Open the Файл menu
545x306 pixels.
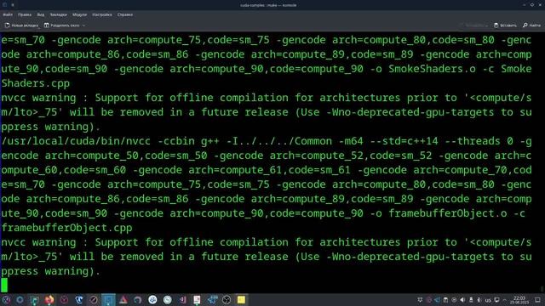8,14
